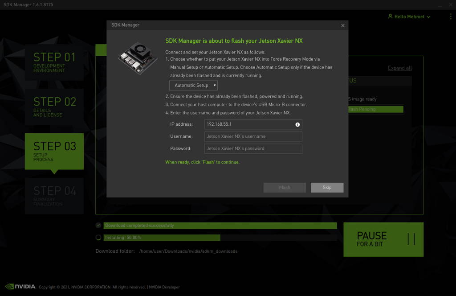Viewport: 456px width, 296px height.
Task: Click the Password input field
Action: [253, 148]
